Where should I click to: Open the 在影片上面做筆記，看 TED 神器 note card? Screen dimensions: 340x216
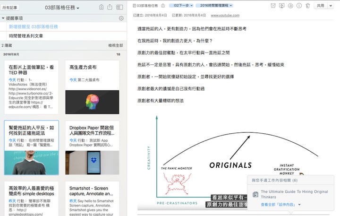[x=32, y=87]
